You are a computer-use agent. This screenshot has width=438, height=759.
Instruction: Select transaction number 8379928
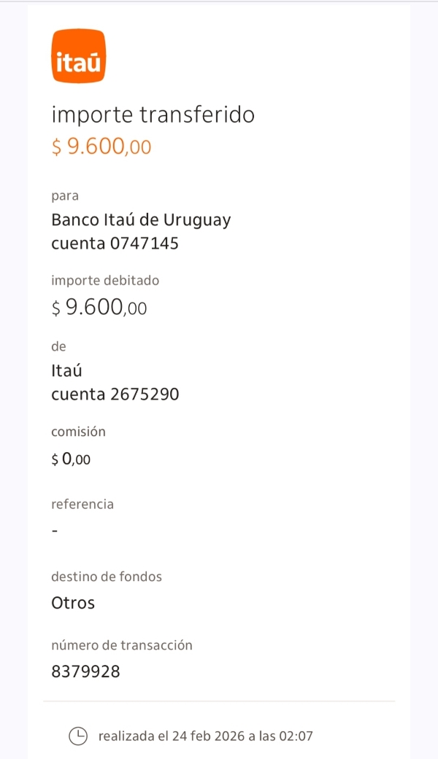coord(85,672)
